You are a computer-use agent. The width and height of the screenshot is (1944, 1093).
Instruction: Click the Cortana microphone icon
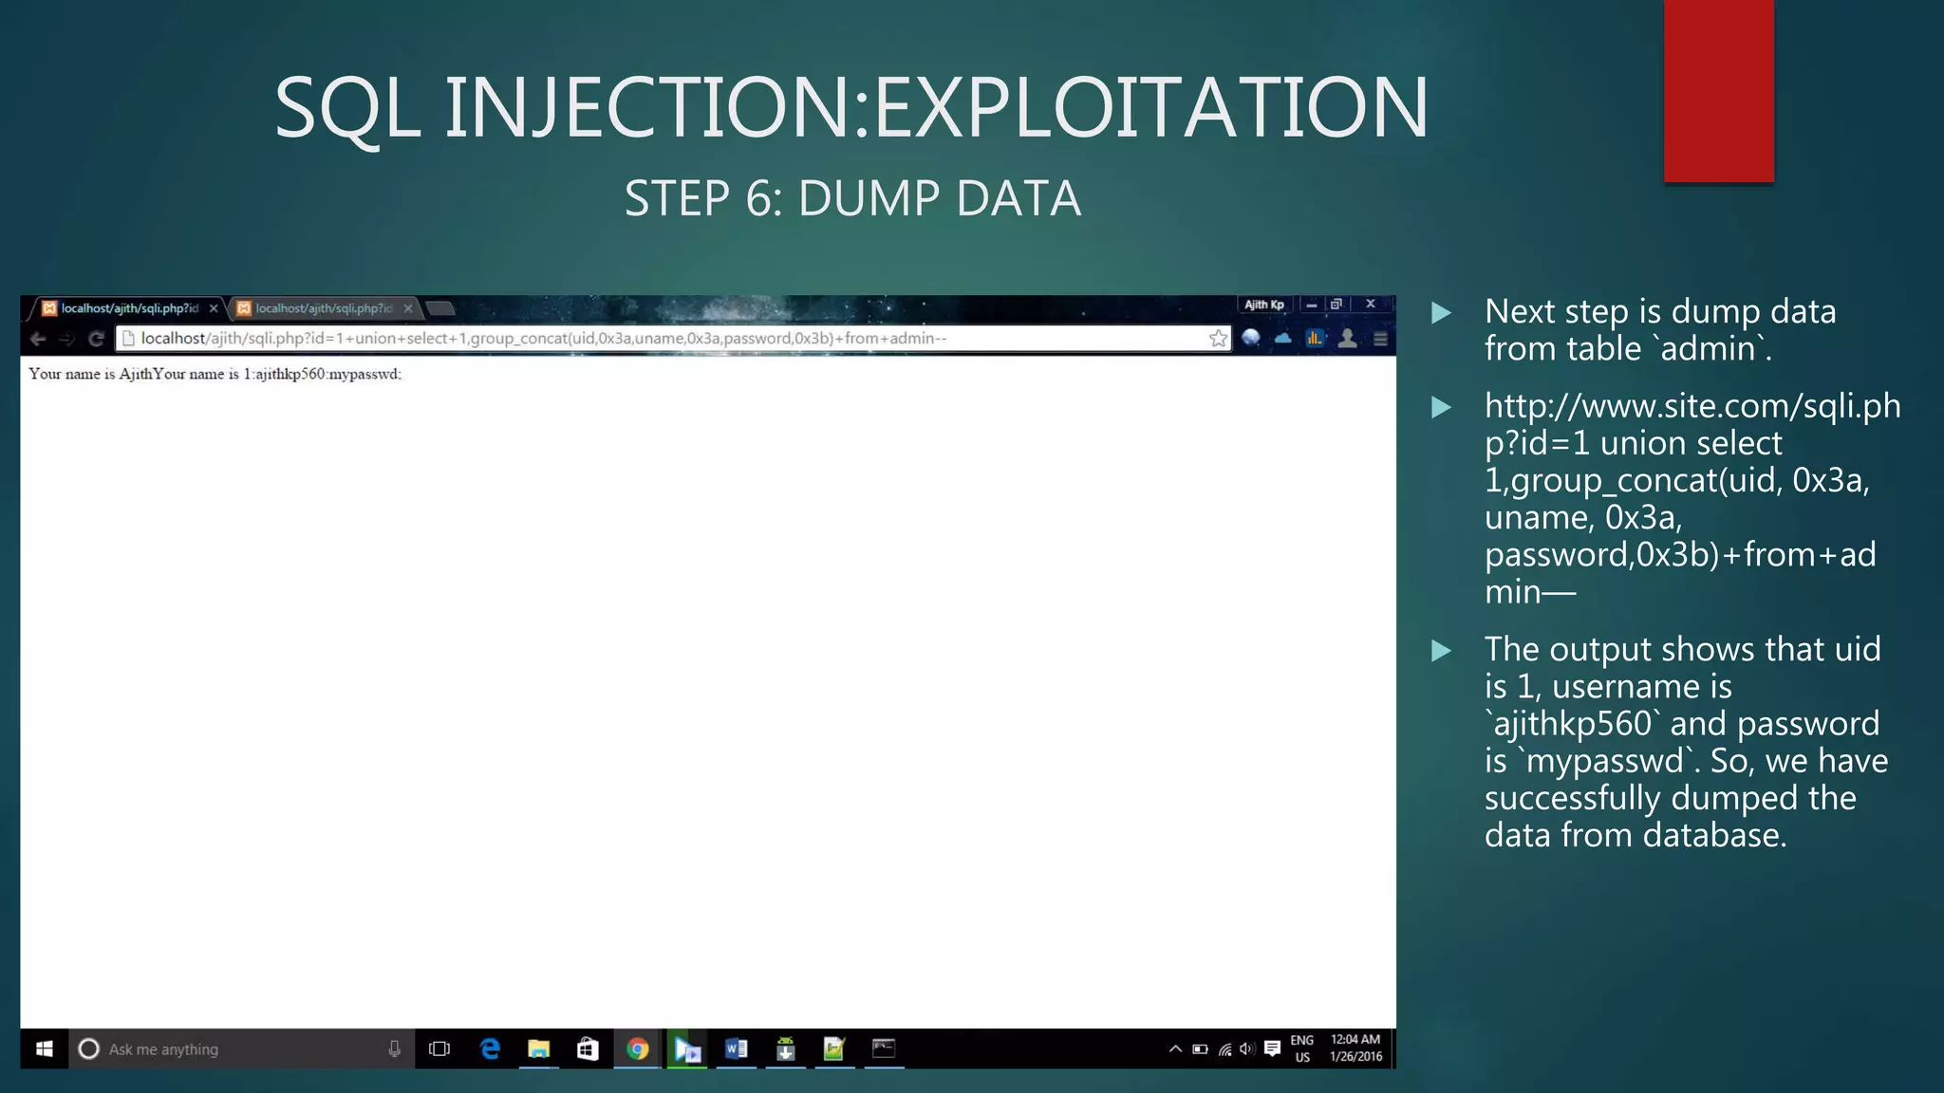(x=394, y=1048)
